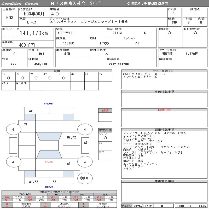Select the legend text 交換跡

26,206
